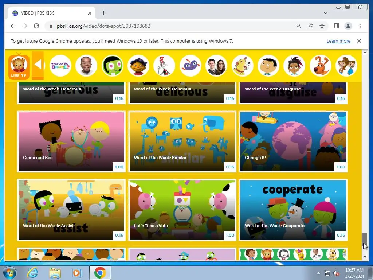Viewport: 373px width, 280px height.
Task: Bookmark this page with the star icon
Action: click(x=322, y=26)
